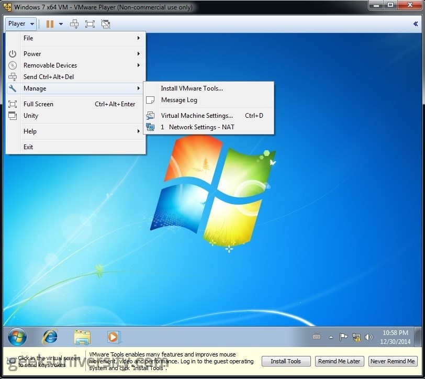Open the Player dropdown menu
The image size is (425, 379).
click(x=20, y=24)
